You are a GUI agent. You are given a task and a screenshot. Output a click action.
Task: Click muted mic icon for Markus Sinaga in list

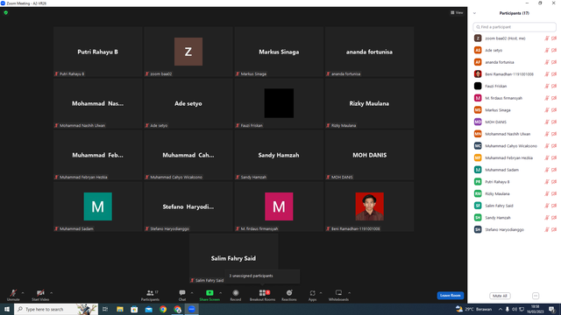coord(547,110)
